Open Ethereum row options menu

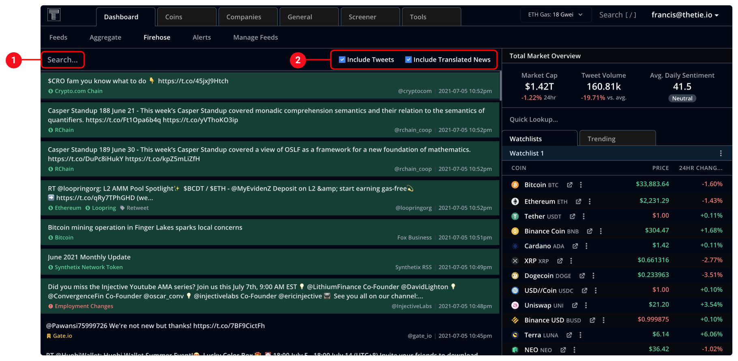point(590,202)
